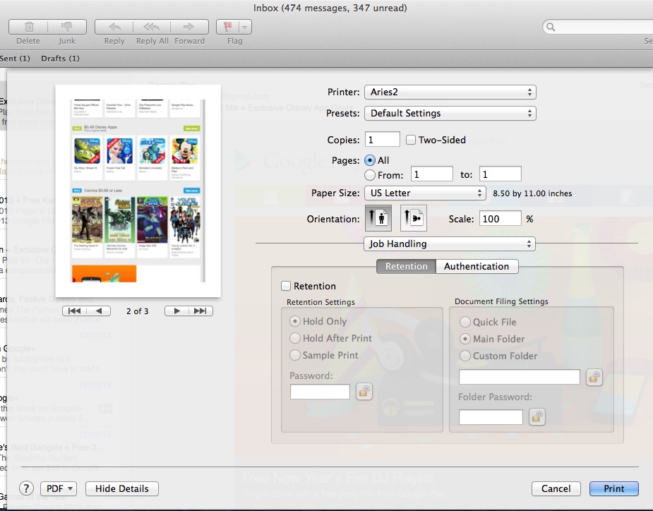Viewport: 653px width, 511px height.
Task: Click the Hide Details button
Action: tap(121, 488)
